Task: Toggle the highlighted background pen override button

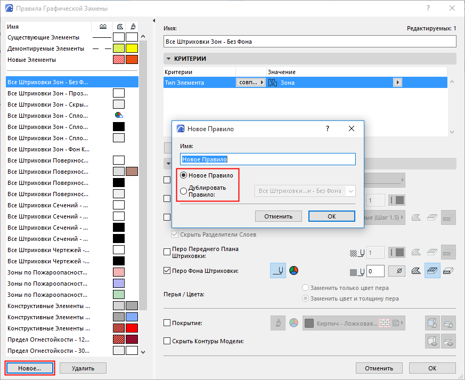Action: 278,271
